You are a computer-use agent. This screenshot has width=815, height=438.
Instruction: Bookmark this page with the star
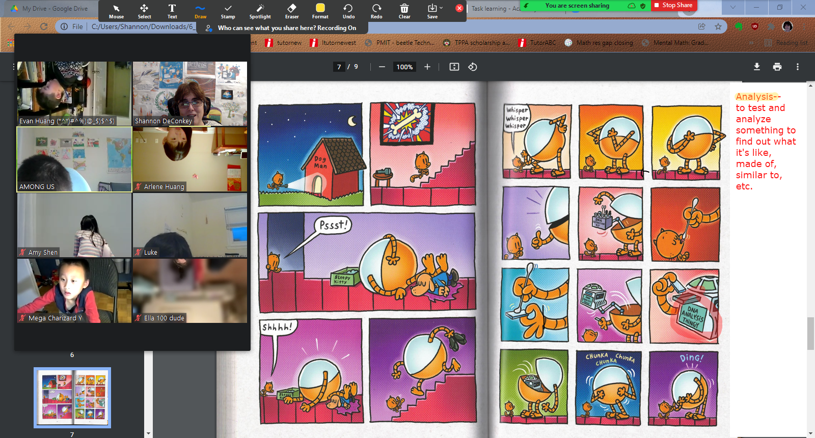[718, 26]
